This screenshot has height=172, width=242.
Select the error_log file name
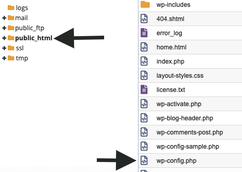(x=169, y=33)
